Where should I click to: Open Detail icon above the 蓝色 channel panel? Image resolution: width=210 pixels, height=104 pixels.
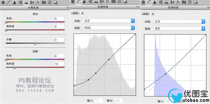tap(155, 2)
